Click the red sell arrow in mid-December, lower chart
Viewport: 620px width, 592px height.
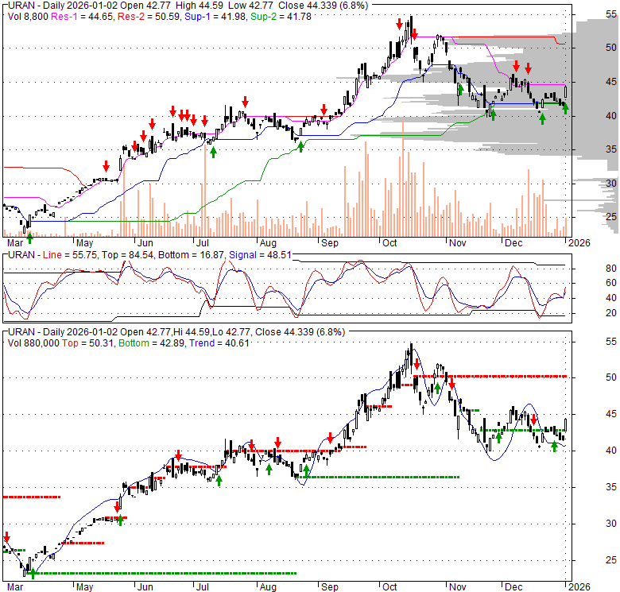coord(534,420)
